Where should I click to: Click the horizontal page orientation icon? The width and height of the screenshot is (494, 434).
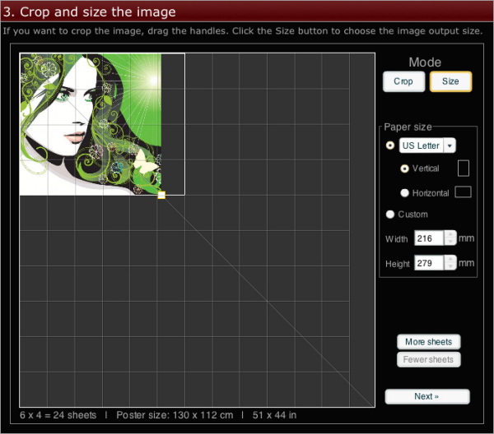click(463, 192)
